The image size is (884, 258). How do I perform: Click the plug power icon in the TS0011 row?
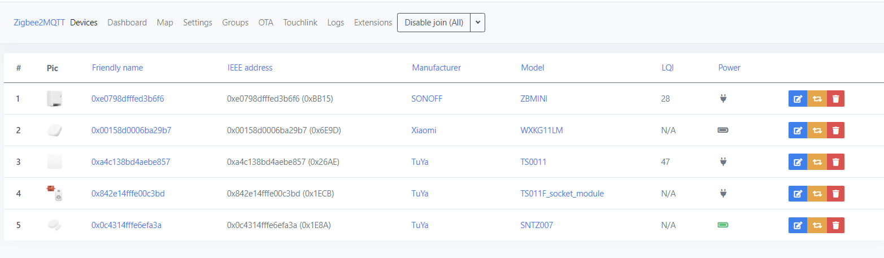point(723,162)
